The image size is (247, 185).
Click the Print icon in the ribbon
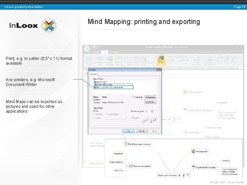[x=161, y=60]
